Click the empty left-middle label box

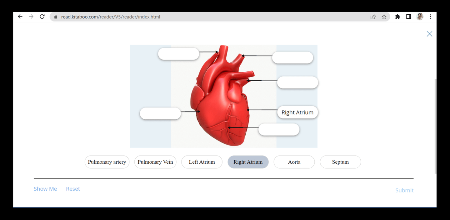point(160,113)
